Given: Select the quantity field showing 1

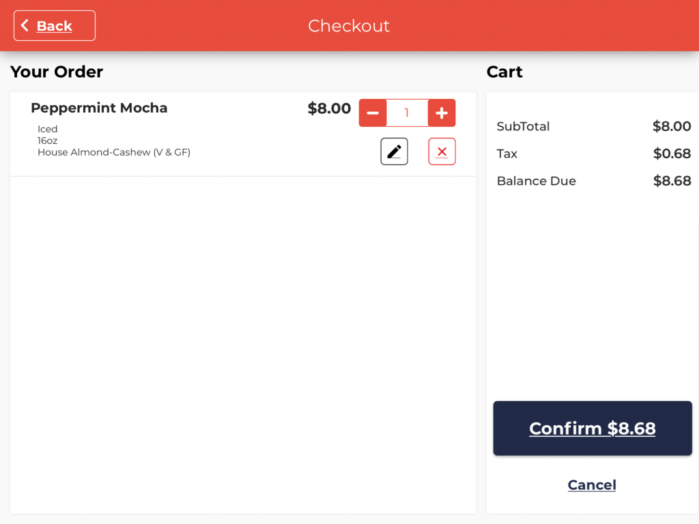Looking at the screenshot, I should (407, 113).
